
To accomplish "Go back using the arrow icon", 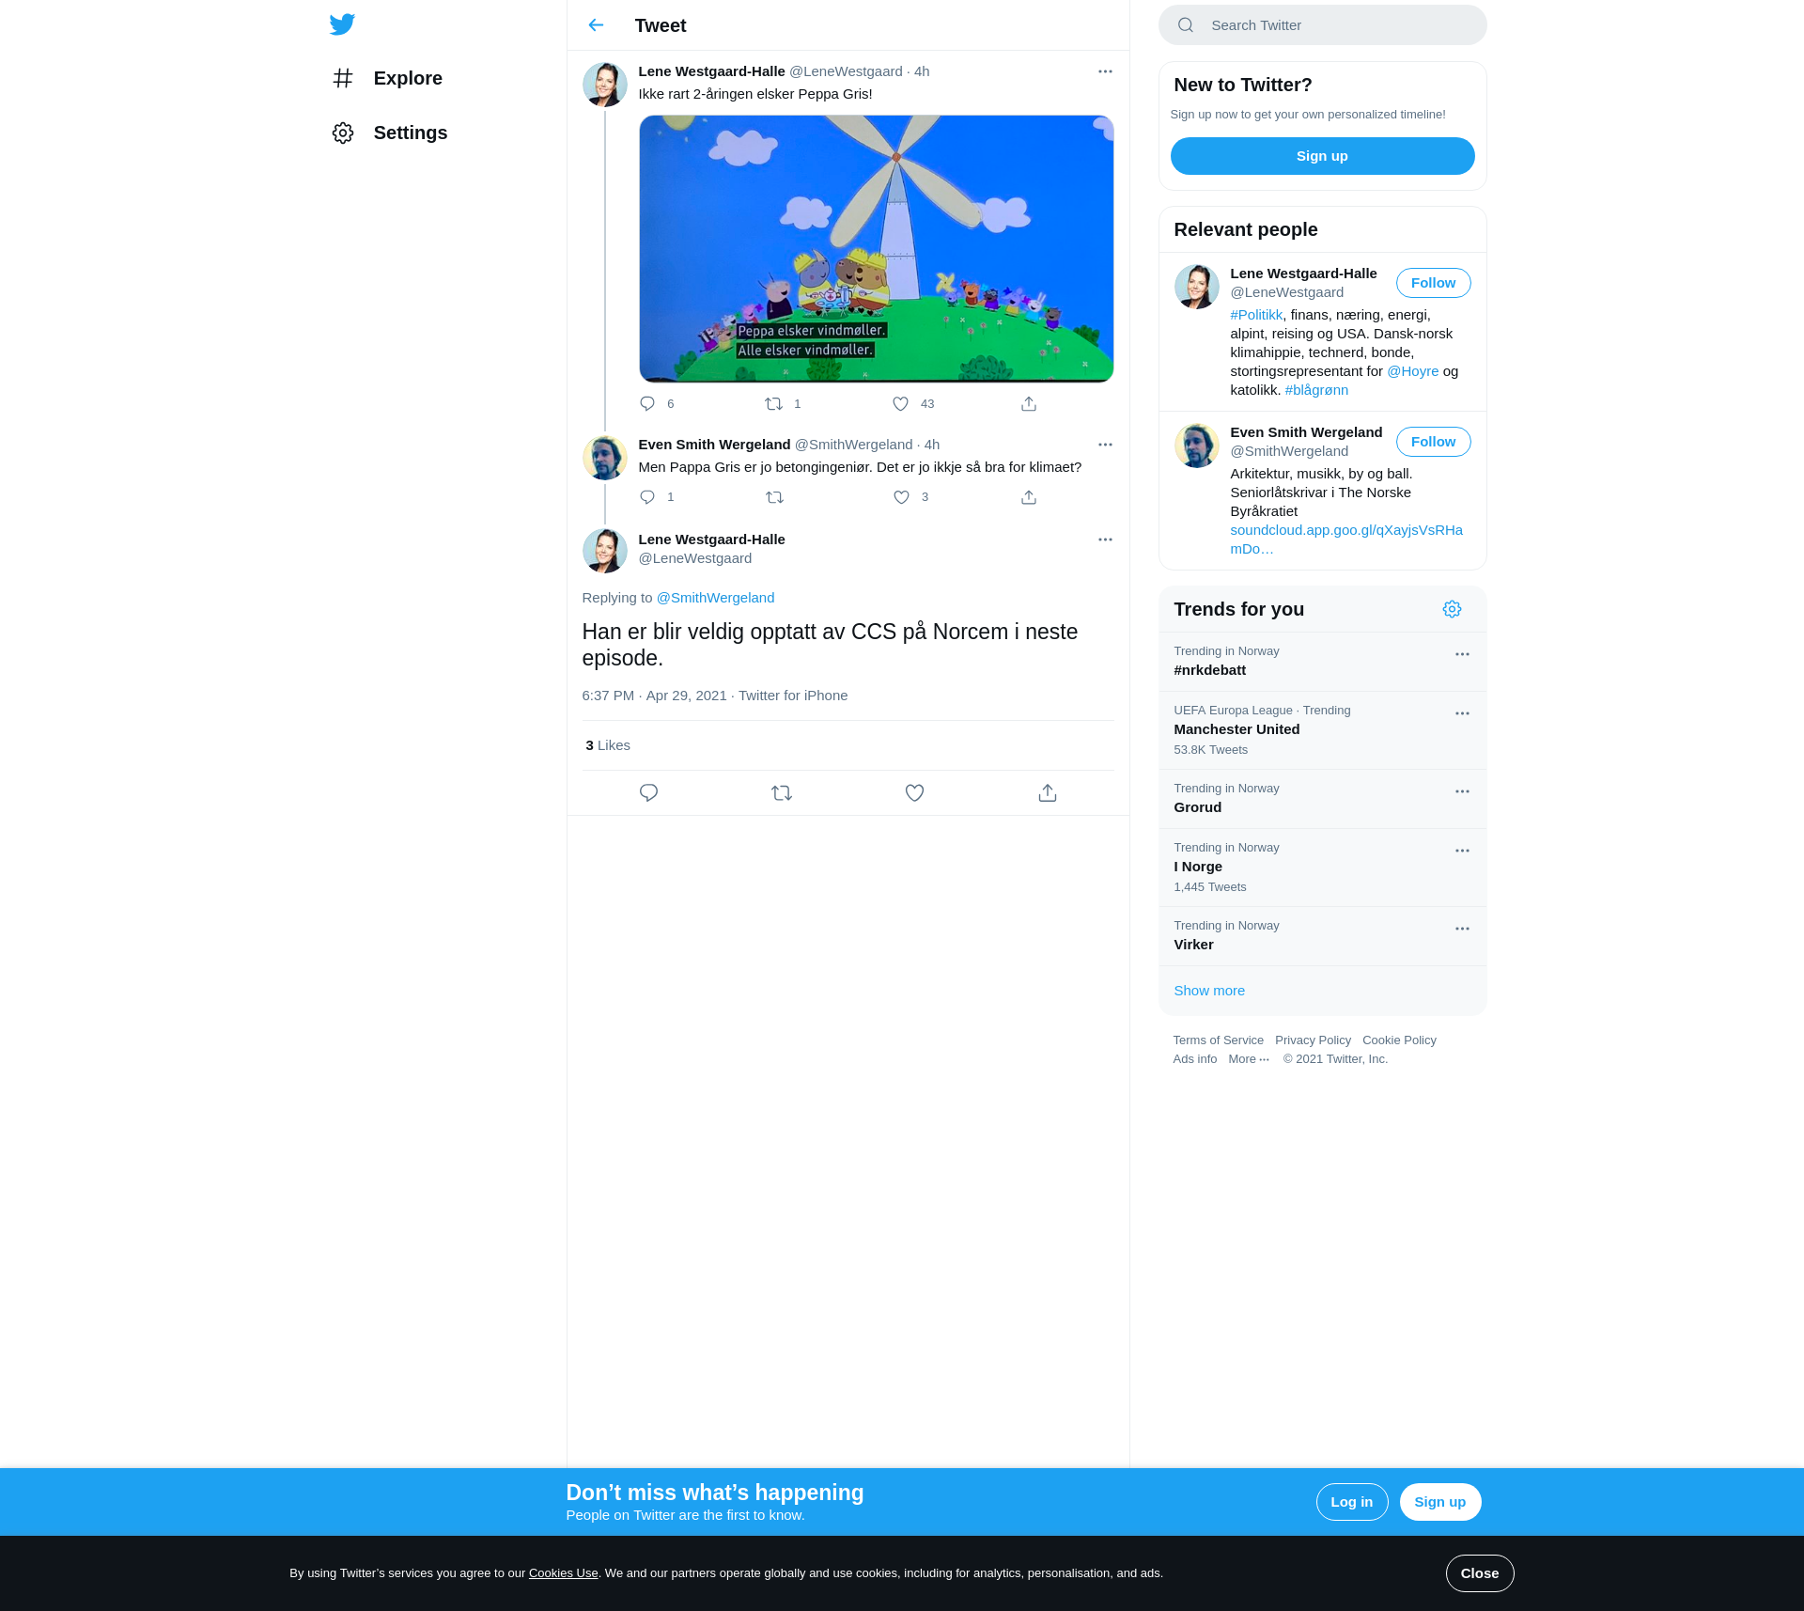I will pos(596,25).
